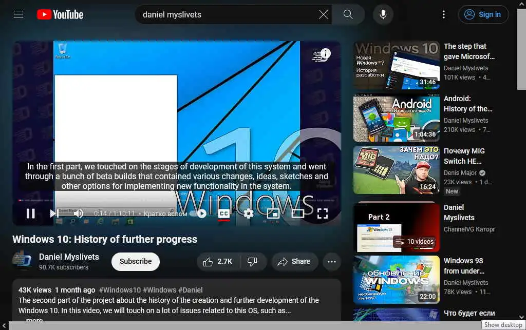526x330 pixels.
Task: Open the chapter title Кратко вспом
Action: pos(165,213)
